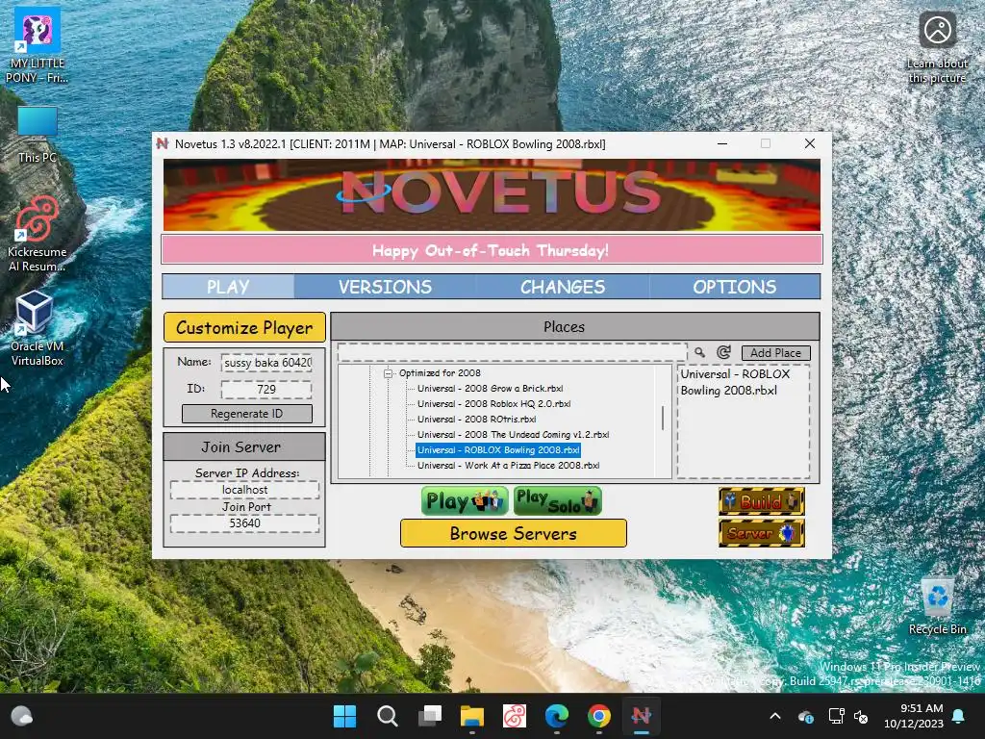Open the OPTIONS tab
Viewport: 985px width, 739px height.
(734, 287)
